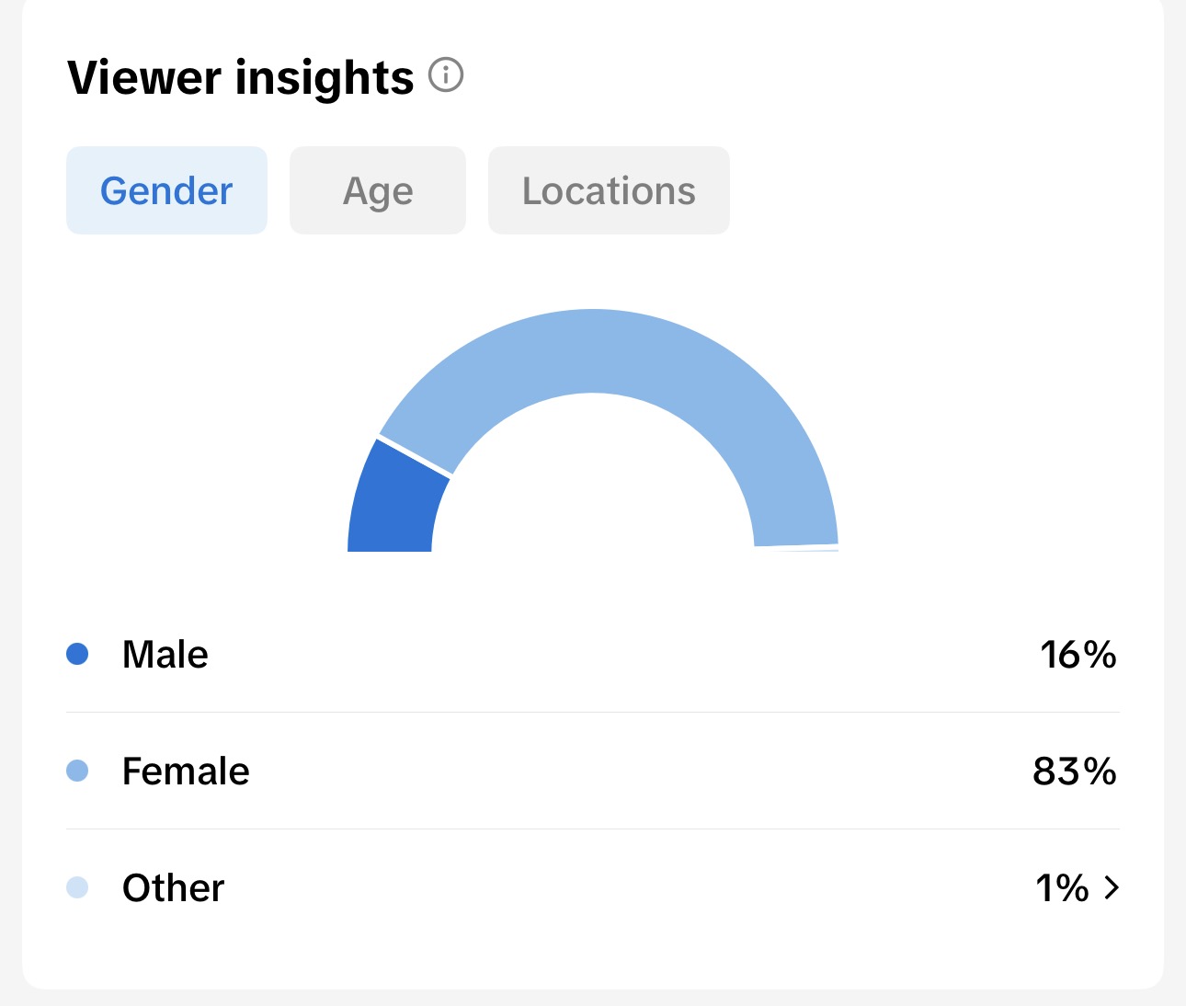Open the Locations tab
Image resolution: width=1186 pixels, height=1006 pixels.
(x=609, y=190)
